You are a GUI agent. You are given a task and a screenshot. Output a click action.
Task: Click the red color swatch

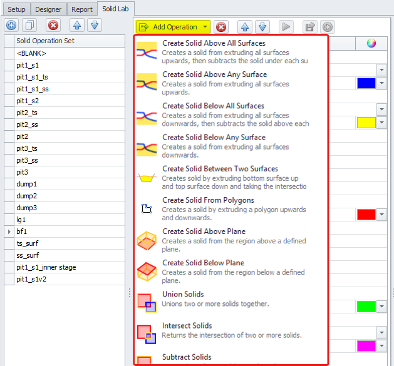coord(366,215)
